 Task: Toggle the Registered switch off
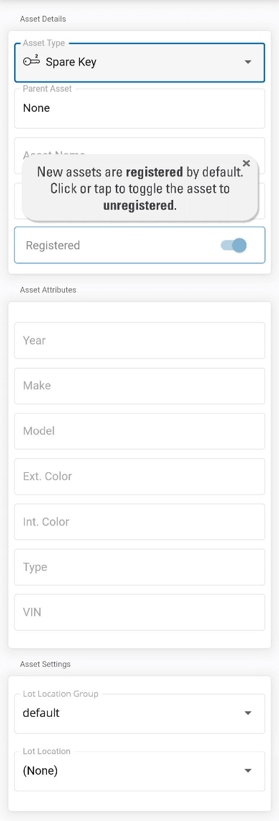(234, 246)
